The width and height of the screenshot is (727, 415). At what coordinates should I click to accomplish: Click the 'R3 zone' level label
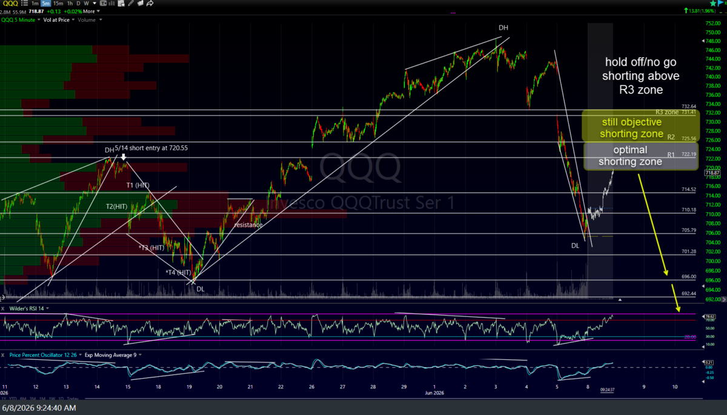click(667, 112)
